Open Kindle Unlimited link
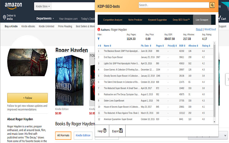The image size is (229, 143). (x=47, y=26)
